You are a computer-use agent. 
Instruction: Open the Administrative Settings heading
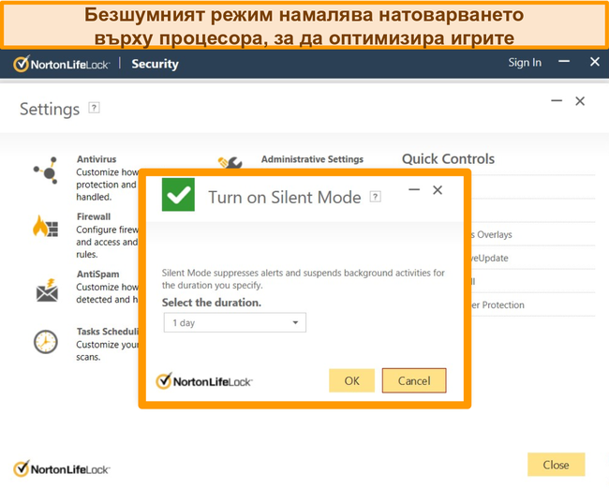pos(312,159)
